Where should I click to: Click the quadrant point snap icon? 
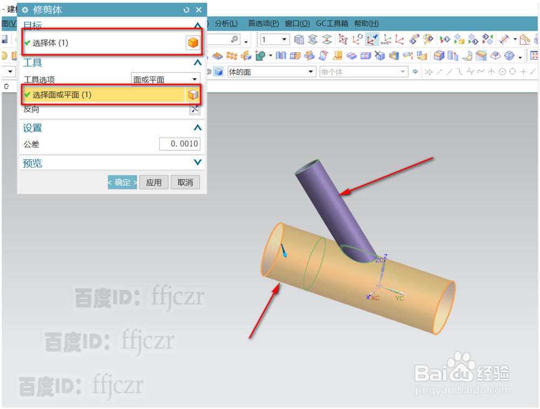point(512,72)
